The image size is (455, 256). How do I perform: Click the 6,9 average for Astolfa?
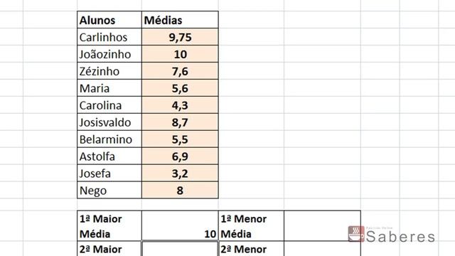[x=180, y=156]
